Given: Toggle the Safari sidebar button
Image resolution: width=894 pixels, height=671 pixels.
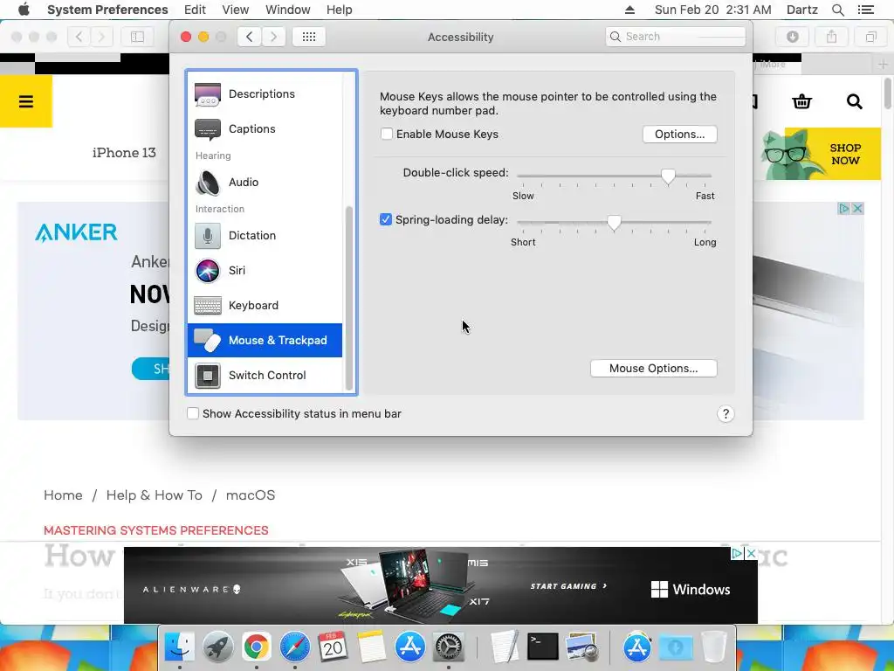Looking at the screenshot, I should [x=137, y=37].
